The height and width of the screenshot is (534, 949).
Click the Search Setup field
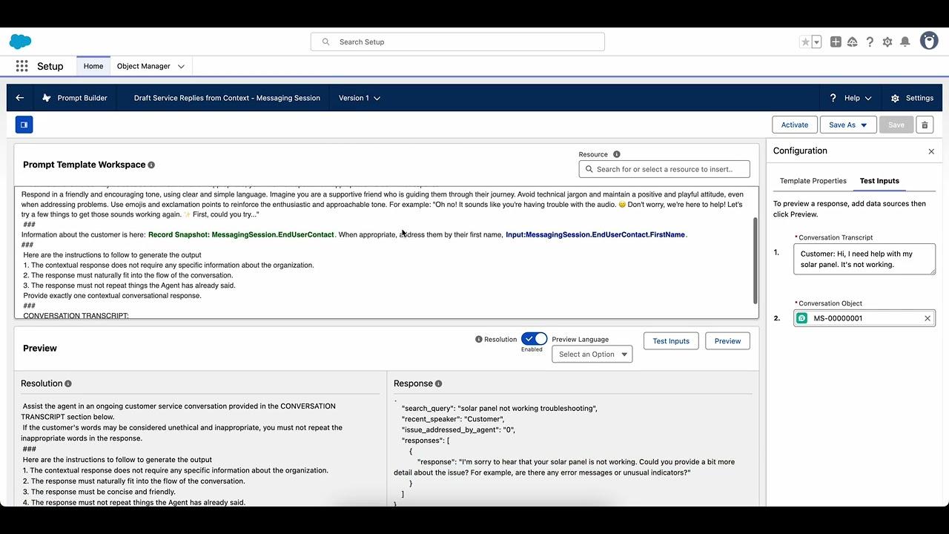(x=457, y=42)
